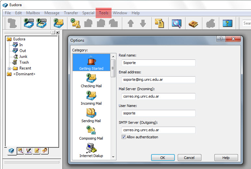The image size is (251, 169).
Task: Click the toolbar Search box
Action: tap(246, 23)
